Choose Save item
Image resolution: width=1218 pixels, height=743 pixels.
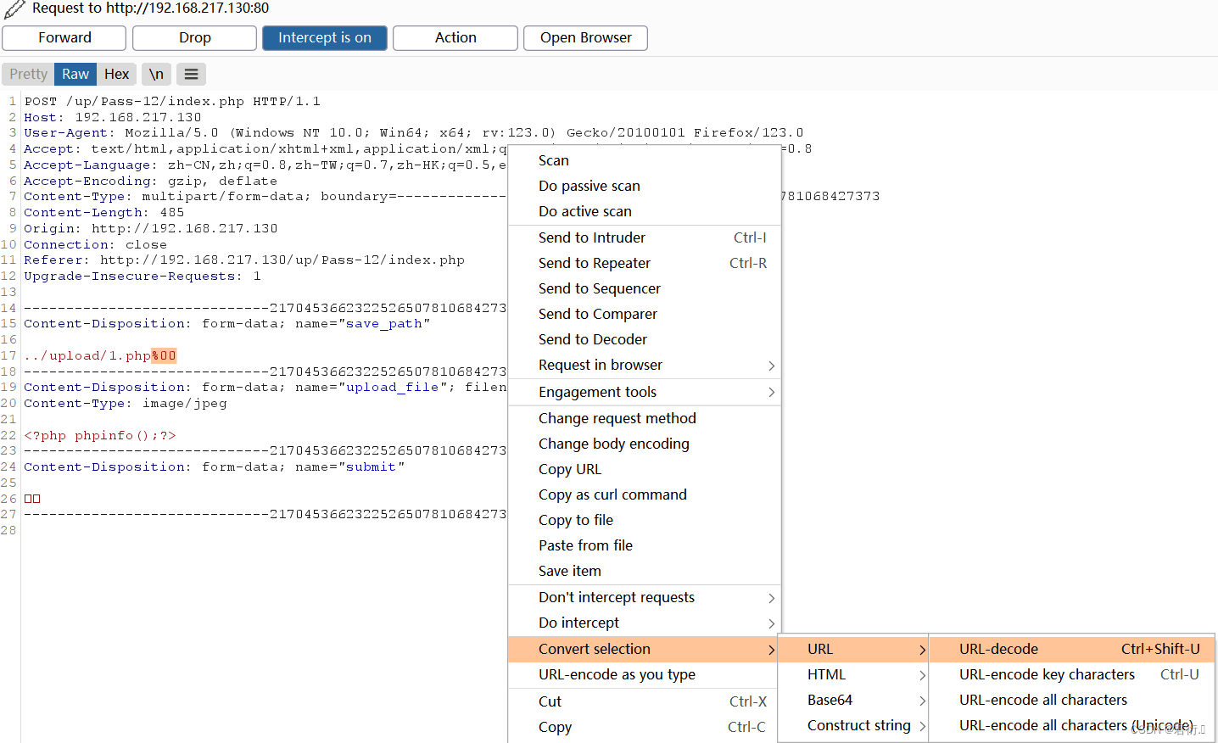coord(644,571)
